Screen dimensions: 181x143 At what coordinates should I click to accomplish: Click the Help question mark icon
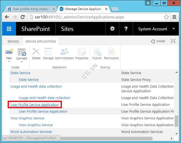pyautogui.click(x=126, y=29)
